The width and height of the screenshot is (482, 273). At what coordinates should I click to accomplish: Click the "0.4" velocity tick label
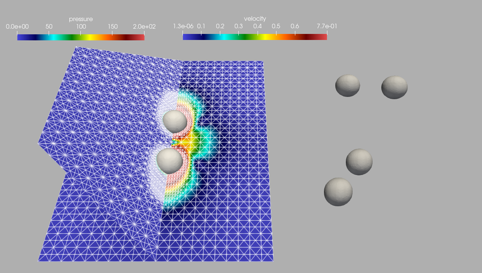pos(258,26)
